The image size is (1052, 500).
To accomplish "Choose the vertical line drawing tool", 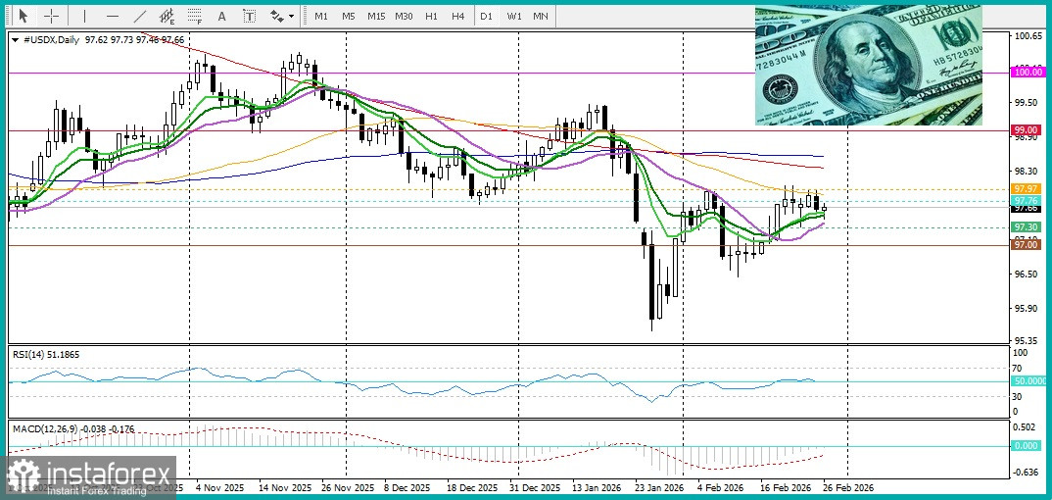I will click(84, 16).
